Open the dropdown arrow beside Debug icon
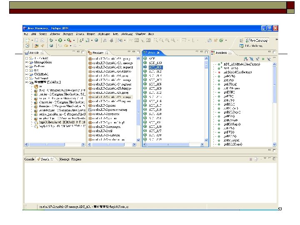Image resolution: width=300 pixels, height=225 pixels. coord(56,40)
